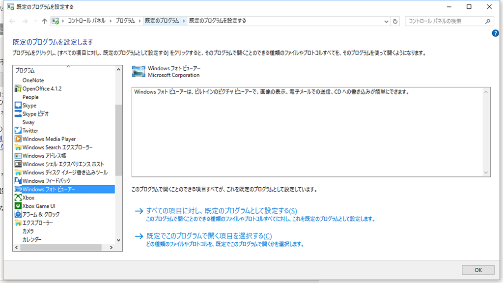Maximize the window
Screen dimensions: 503x283
coord(469,7)
